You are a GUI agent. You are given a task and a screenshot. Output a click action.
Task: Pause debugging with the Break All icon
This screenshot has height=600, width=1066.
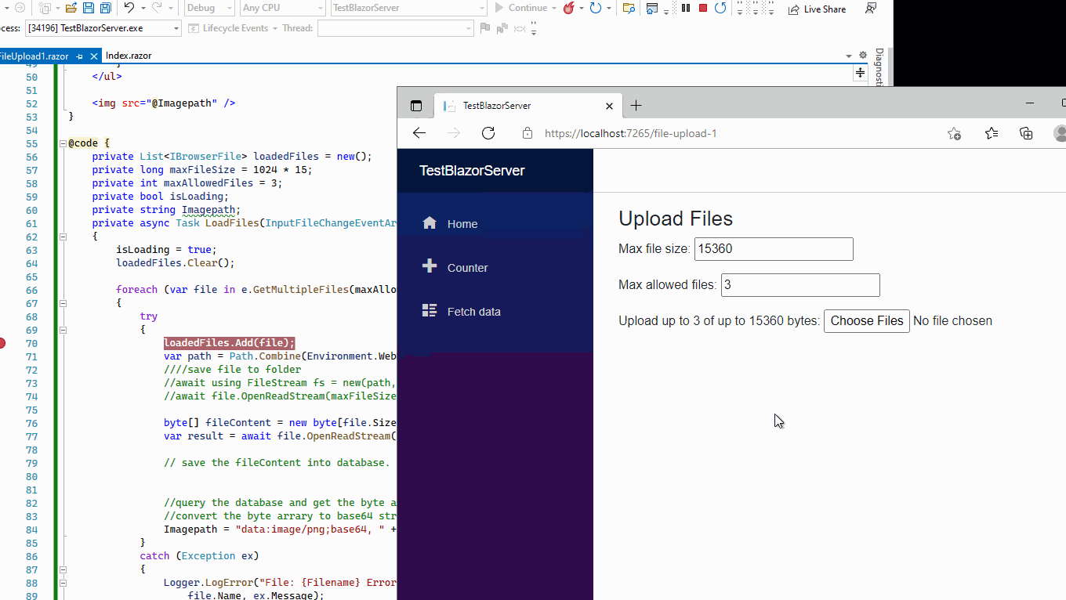[686, 8]
